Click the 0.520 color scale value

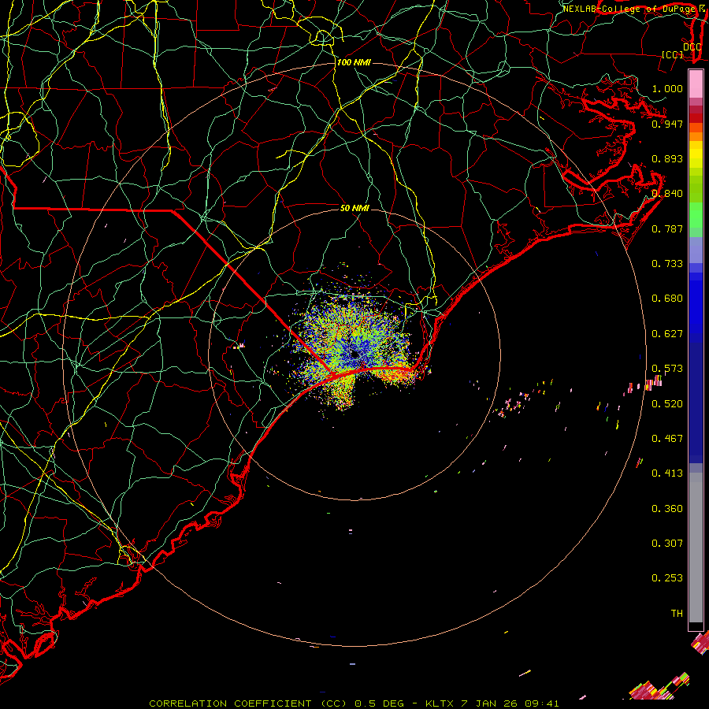point(667,404)
